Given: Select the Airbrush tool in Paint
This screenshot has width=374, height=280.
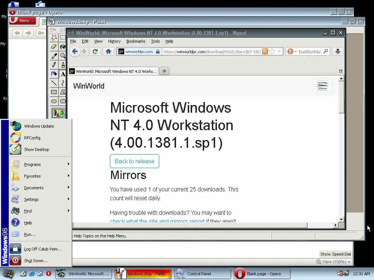Looking at the screenshot, I should coord(54,74).
